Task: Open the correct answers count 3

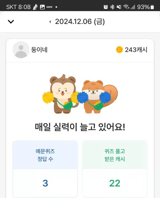Action: 45,183
